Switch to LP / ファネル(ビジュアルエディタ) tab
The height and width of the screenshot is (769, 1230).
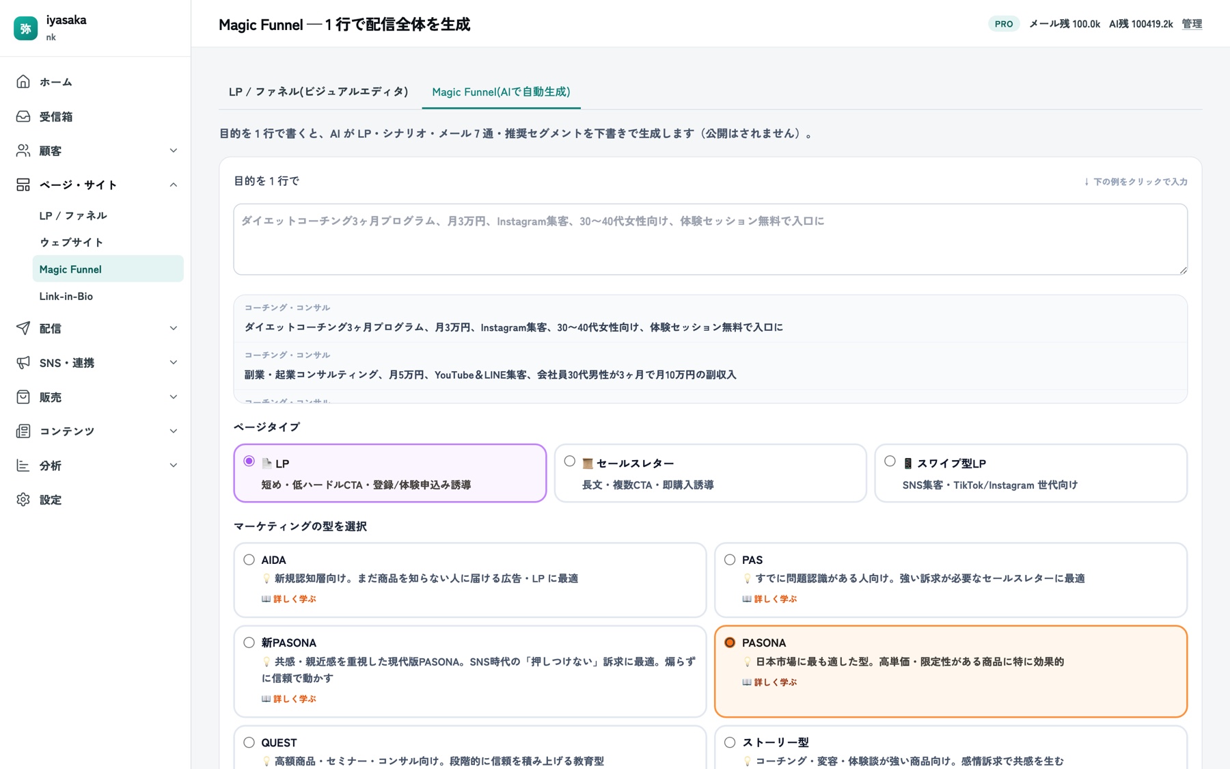click(x=318, y=92)
